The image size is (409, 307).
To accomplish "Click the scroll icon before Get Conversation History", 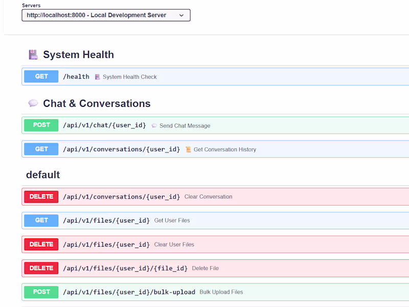I will click(188, 149).
